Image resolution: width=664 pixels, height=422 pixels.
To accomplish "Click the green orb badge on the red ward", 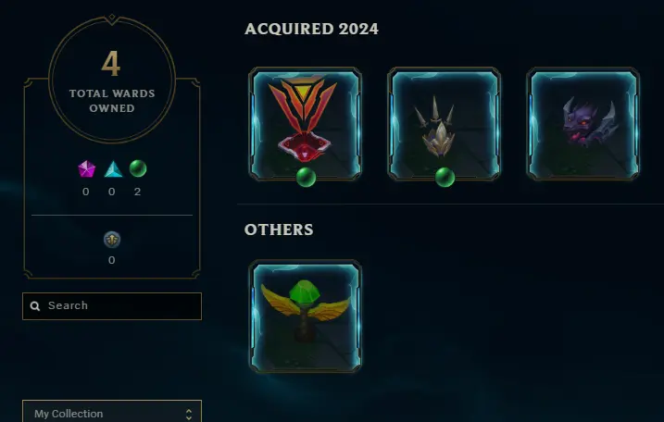I will [306, 177].
